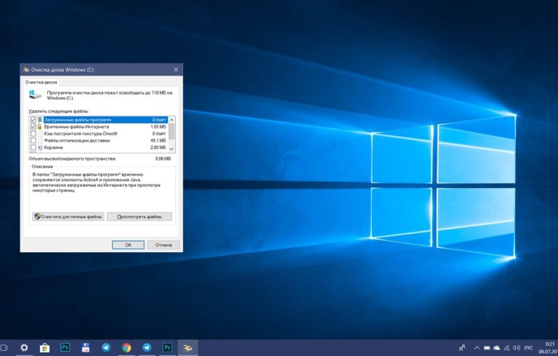Click the file icon beside Файлы оптимизации доставки

pos(40,141)
